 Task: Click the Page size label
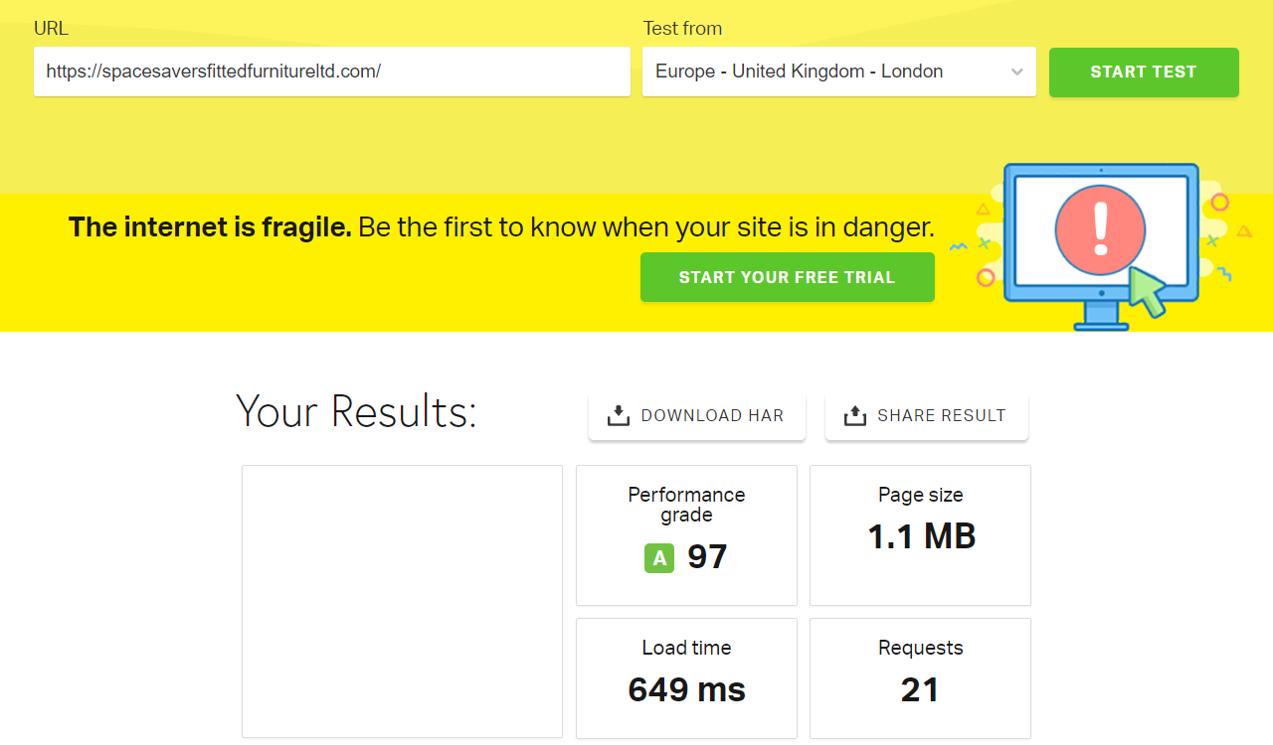point(921,495)
